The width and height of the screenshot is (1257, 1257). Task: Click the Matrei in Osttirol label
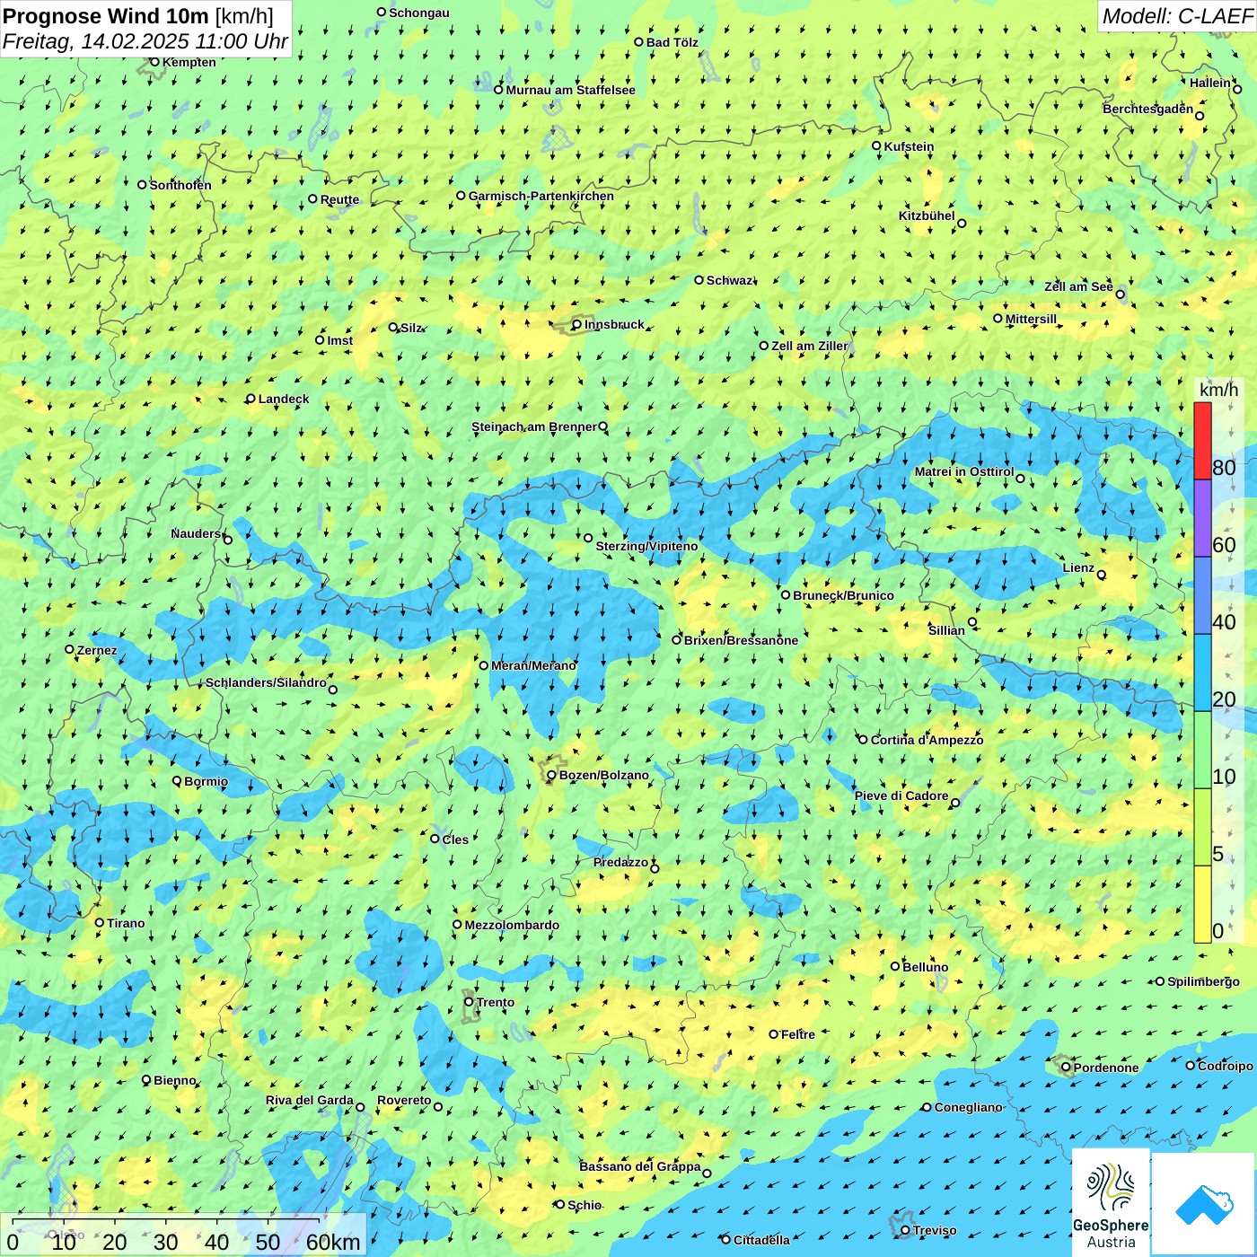tap(964, 471)
